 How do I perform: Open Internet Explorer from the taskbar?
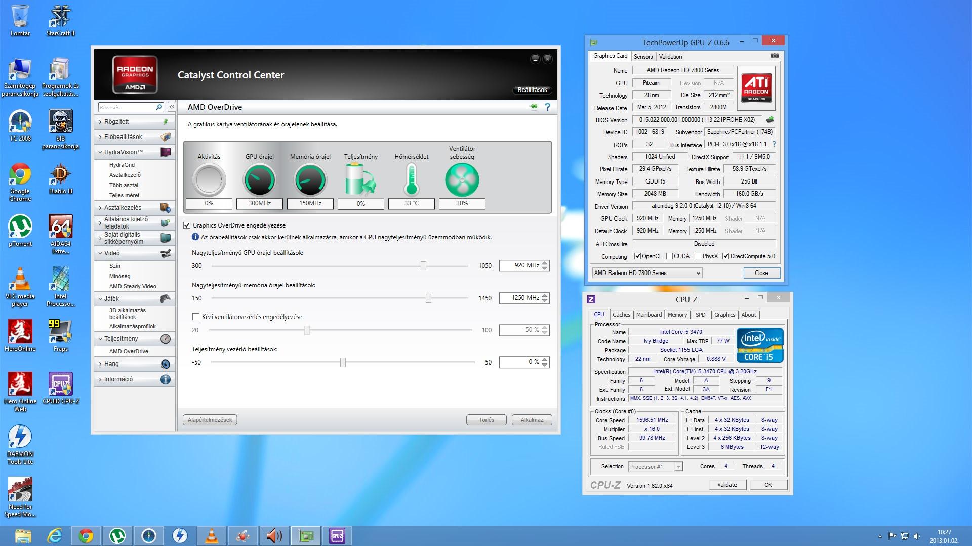coord(55,536)
